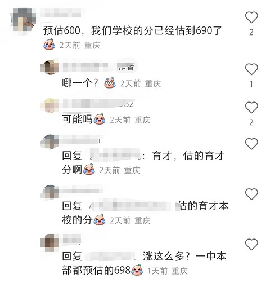Open avatar beside 育才，估的育才分啊 reply
Screen dimensions: 270x283
(49, 142)
